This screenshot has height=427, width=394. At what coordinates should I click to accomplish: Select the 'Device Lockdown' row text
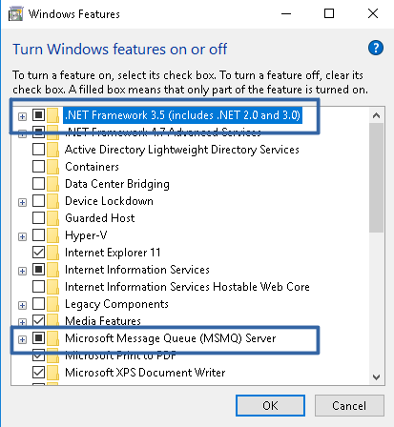click(109, 201)
